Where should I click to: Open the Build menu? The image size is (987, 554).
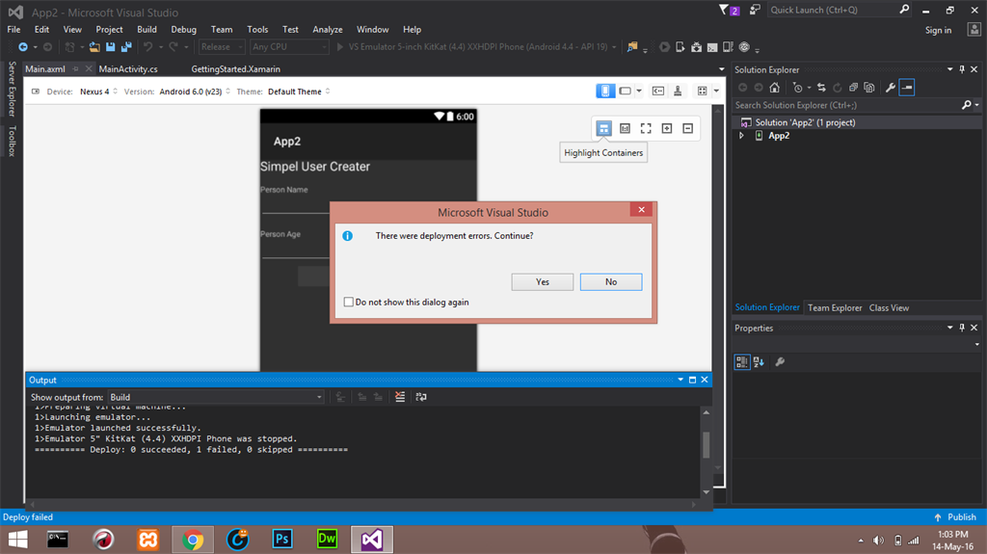147,30
